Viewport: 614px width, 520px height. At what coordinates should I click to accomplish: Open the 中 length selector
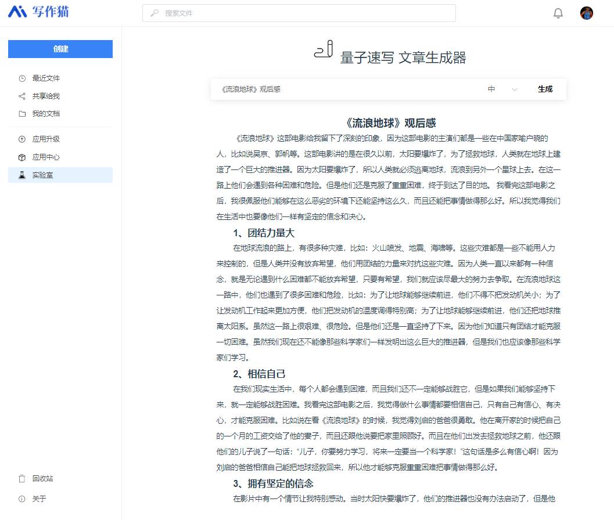(x=492, y=89)
